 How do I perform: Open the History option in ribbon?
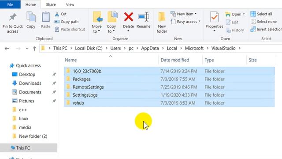(235, 30)
